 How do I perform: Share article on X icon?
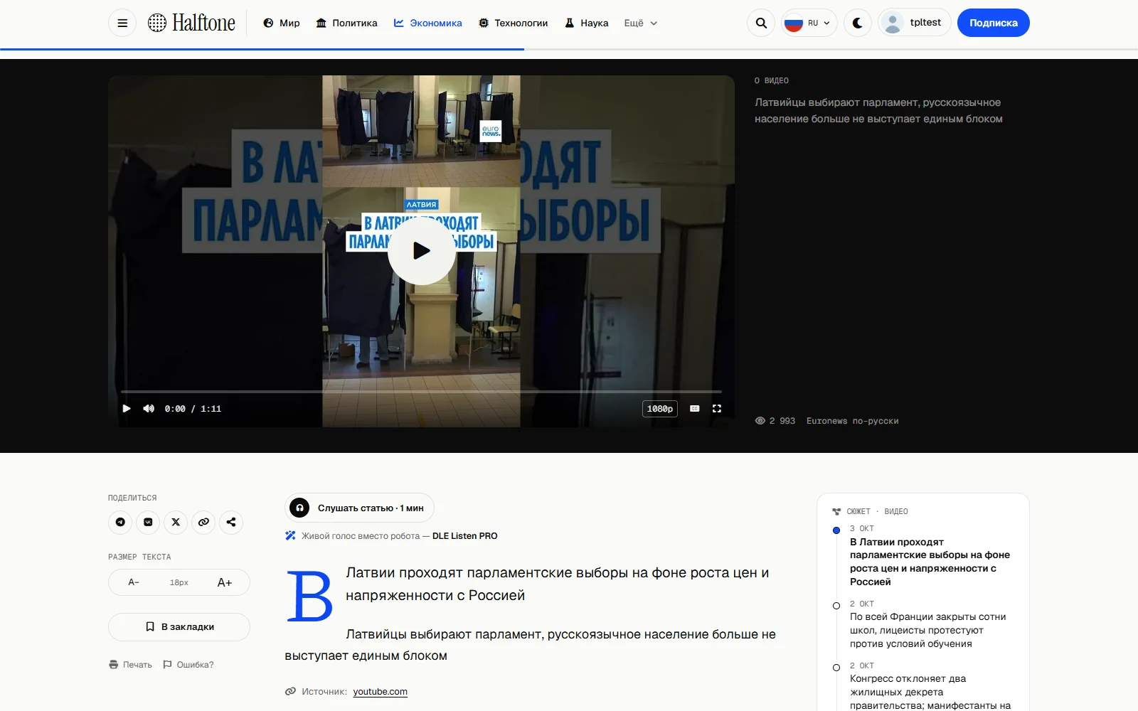176,522
